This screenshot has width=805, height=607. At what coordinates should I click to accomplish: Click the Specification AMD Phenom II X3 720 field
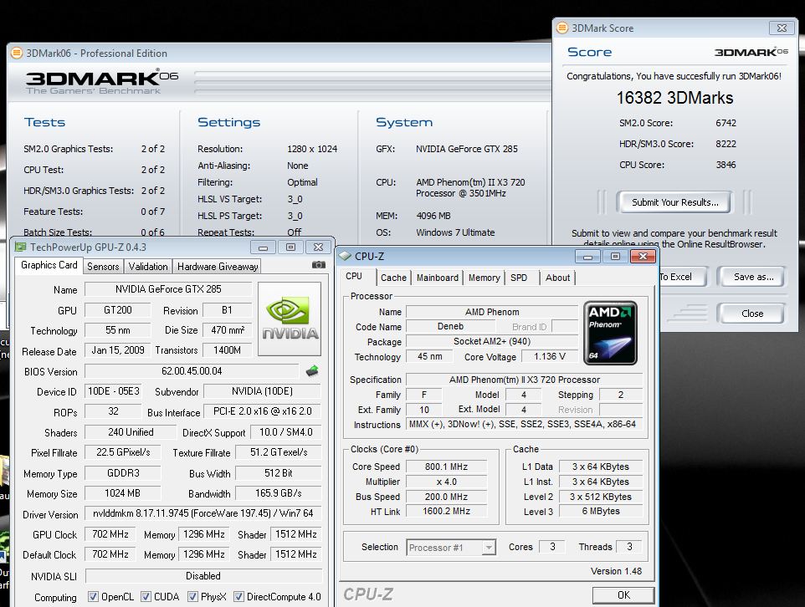point(524,380)
